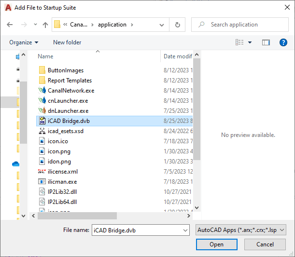Click the horizontal scroll right arrow

pyautogui.click(x=188, y=216)
